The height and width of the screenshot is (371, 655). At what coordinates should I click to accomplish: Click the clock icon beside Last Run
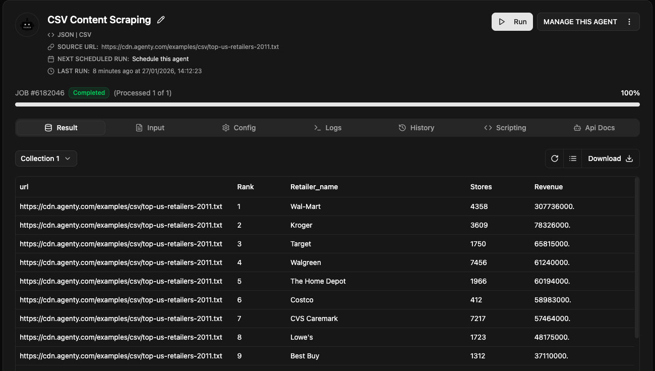51,71
